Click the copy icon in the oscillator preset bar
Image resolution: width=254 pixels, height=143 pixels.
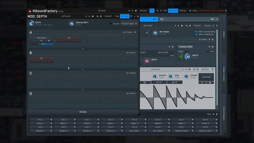(187, 25)
